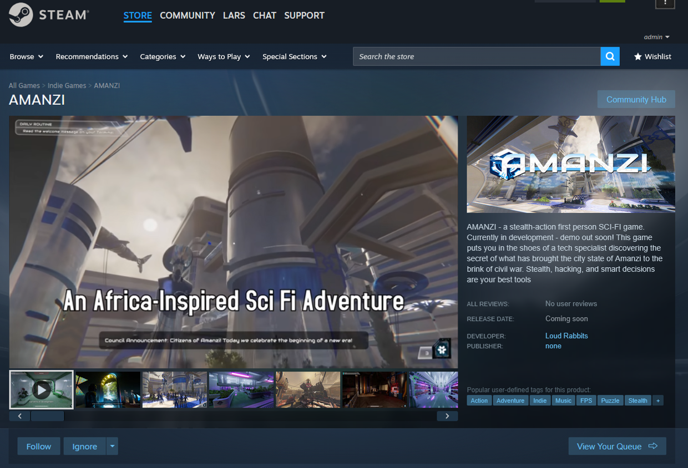Click the right arrow of thumbnail strip
This screenshot has height=468, width=688.
point(447,416)
